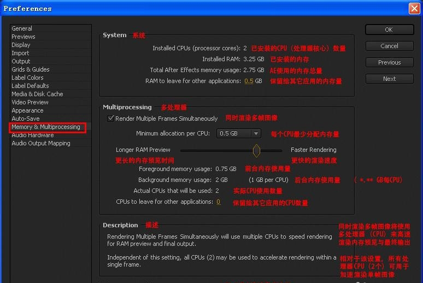Image resolution: width=423 pixels, height=283 pixels.
Task: Click the RAM to leave value 0.5
Action: (249, 81)
